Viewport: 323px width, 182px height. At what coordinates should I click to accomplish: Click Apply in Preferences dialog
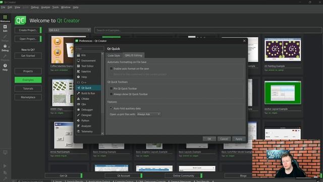(x=239, y=139)
